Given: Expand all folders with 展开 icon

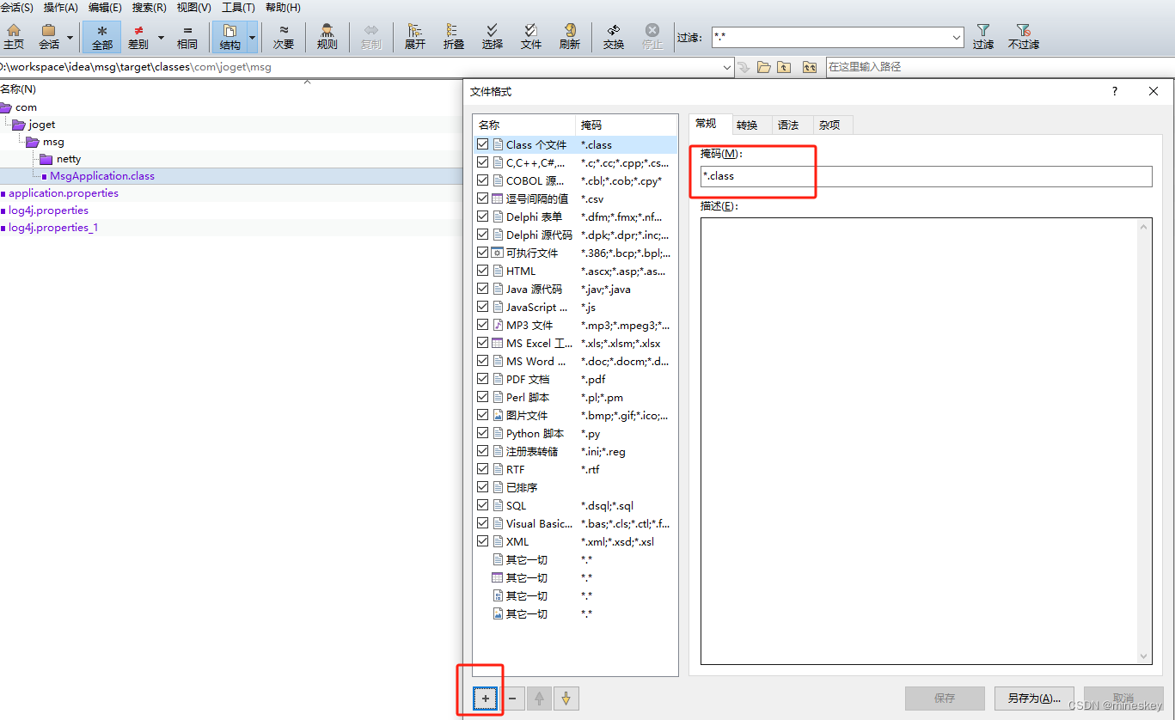Looking at the screenshot, I should coord(415,37).
